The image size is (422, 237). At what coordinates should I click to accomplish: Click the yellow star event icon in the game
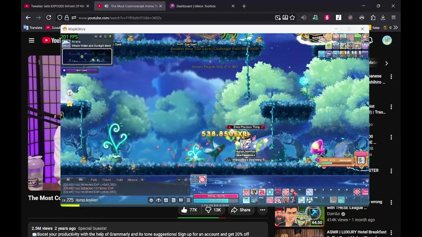tap(70, 103)
